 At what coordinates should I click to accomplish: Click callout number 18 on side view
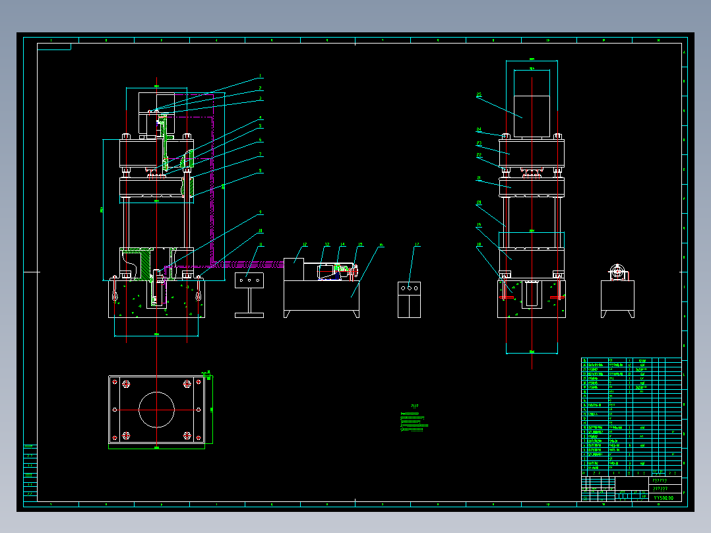point(479,245)
